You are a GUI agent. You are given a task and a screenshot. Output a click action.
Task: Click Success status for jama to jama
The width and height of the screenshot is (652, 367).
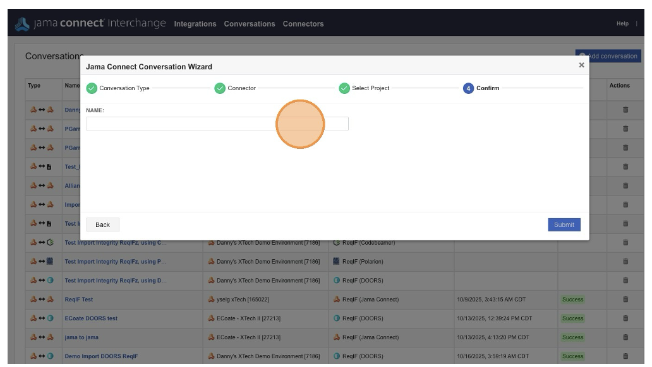[572, 337]
